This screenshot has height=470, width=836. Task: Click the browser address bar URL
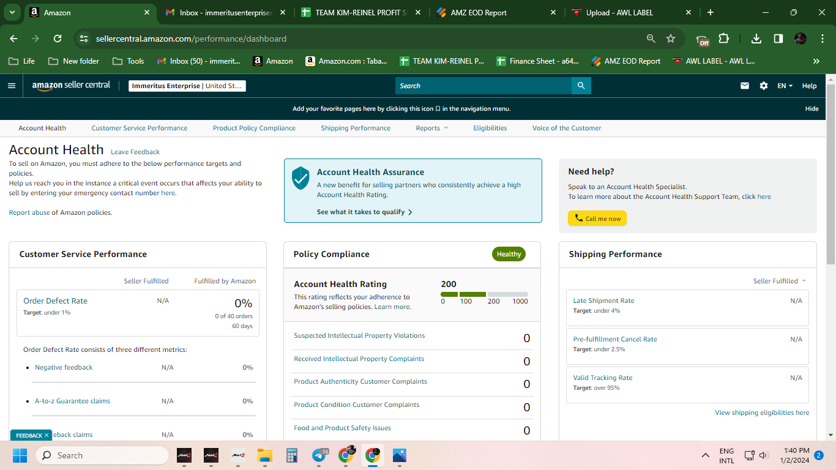pyautogui.click(x=191, y=39)
